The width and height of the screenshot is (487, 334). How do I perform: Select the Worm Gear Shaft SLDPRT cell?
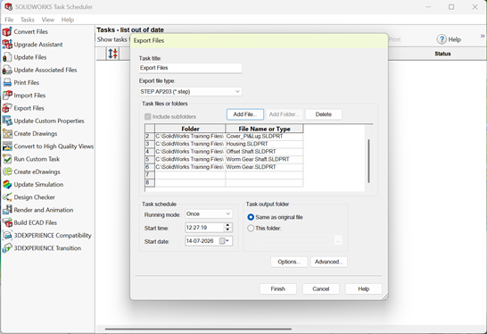(x=264, y=159)
